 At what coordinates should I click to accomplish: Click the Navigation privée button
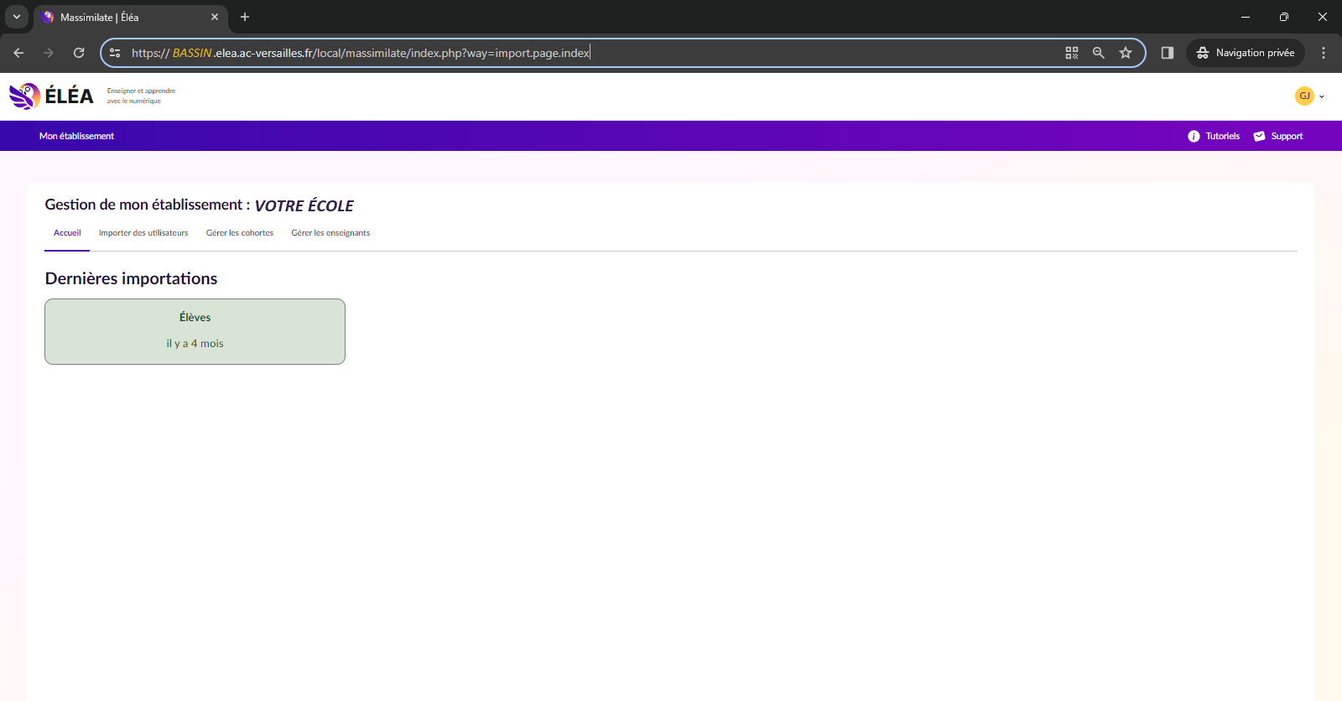[1246, 53]
